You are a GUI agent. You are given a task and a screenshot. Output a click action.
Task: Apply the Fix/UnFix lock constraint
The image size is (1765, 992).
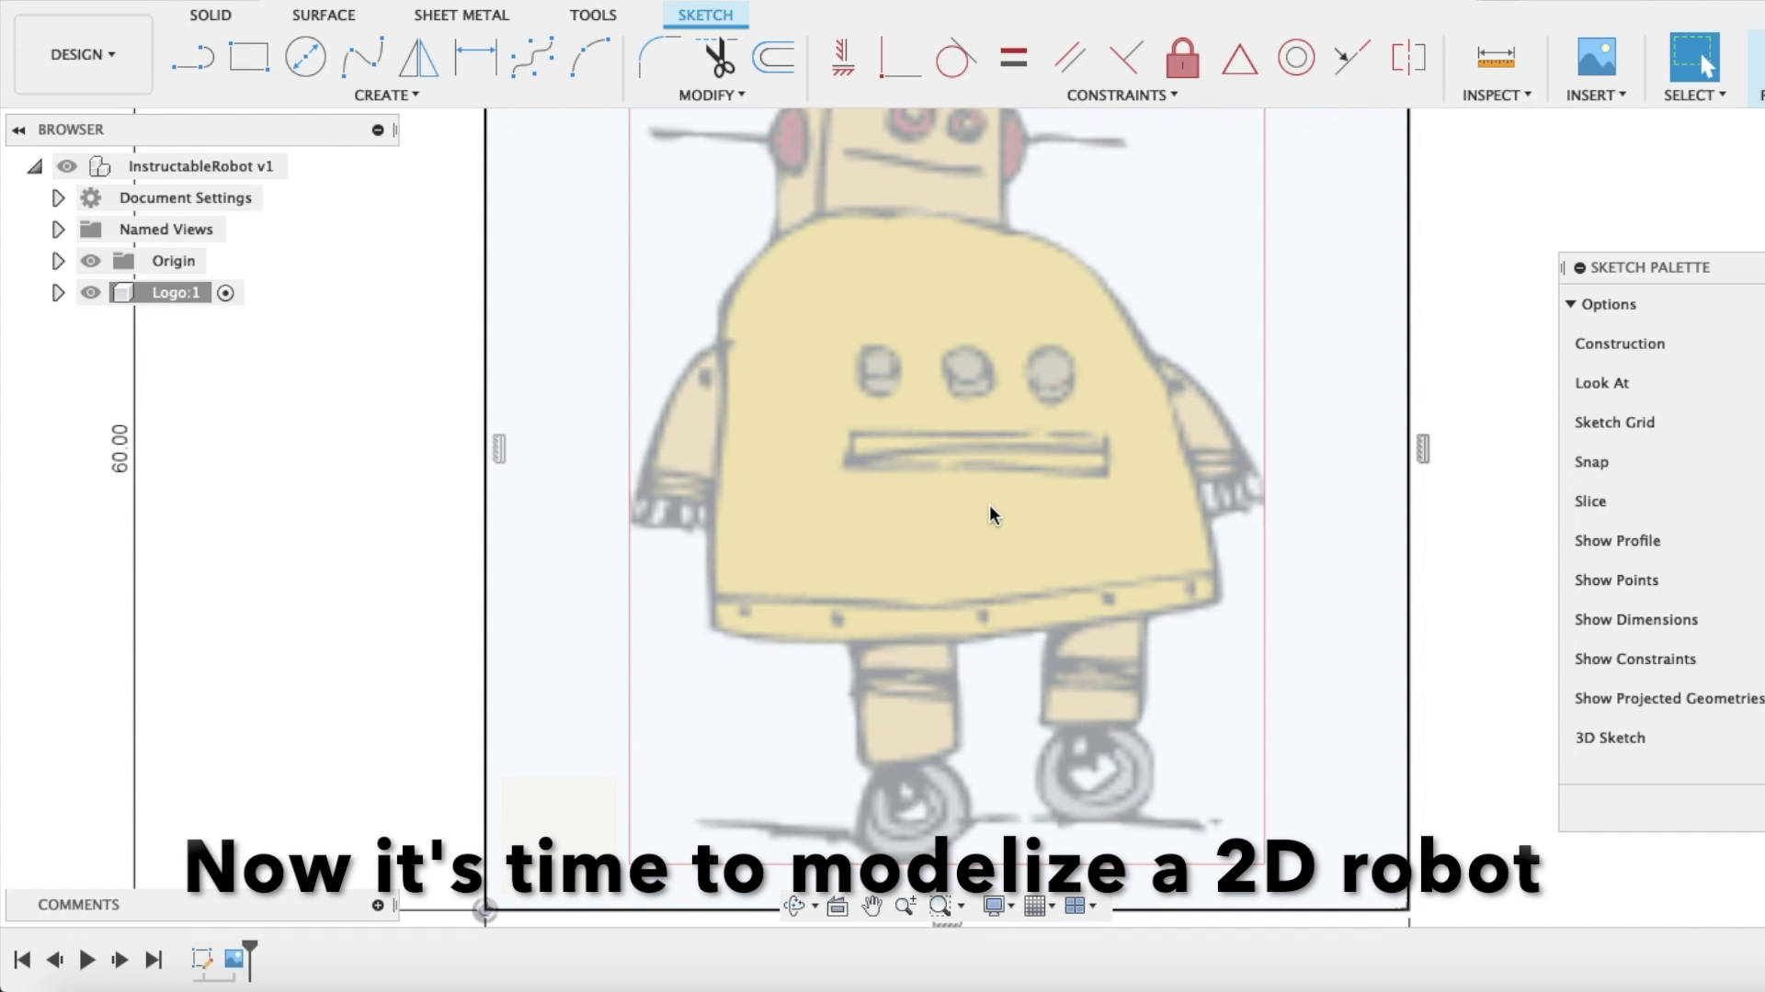coord(1181,58)
